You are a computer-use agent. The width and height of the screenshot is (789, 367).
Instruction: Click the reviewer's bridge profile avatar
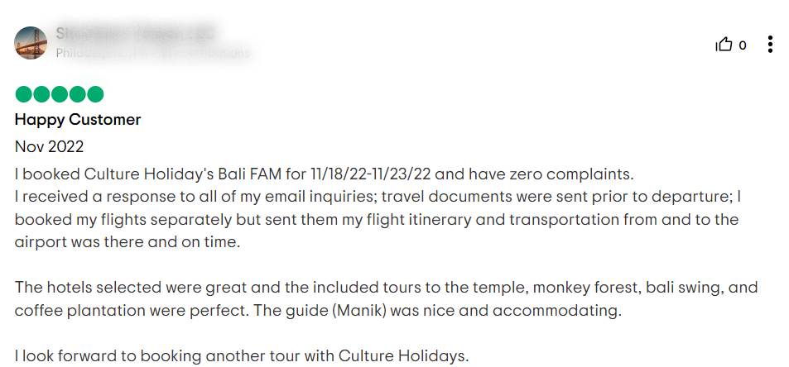click(x=31, y=43)
